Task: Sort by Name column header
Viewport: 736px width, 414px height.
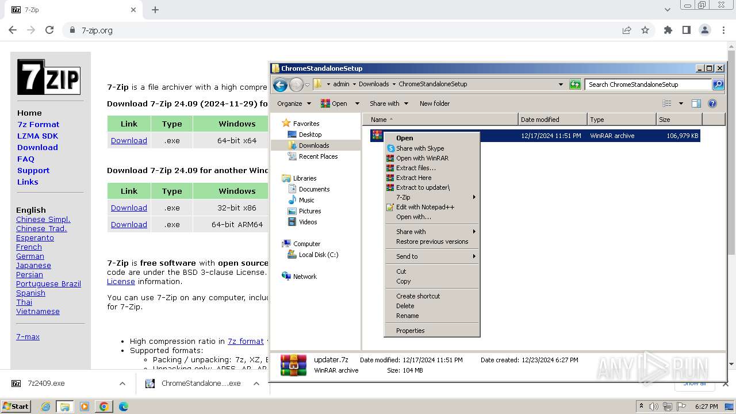Action: point(440,120)
